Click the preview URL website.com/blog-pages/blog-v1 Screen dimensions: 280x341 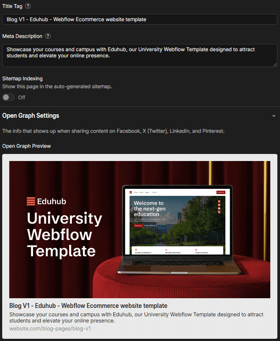pos(50,329)
